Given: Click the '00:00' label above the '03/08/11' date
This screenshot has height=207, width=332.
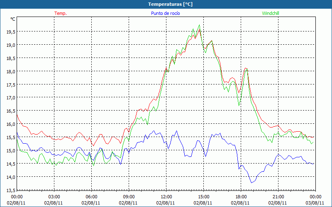Looking at the screenshot, I should (315, 197).
